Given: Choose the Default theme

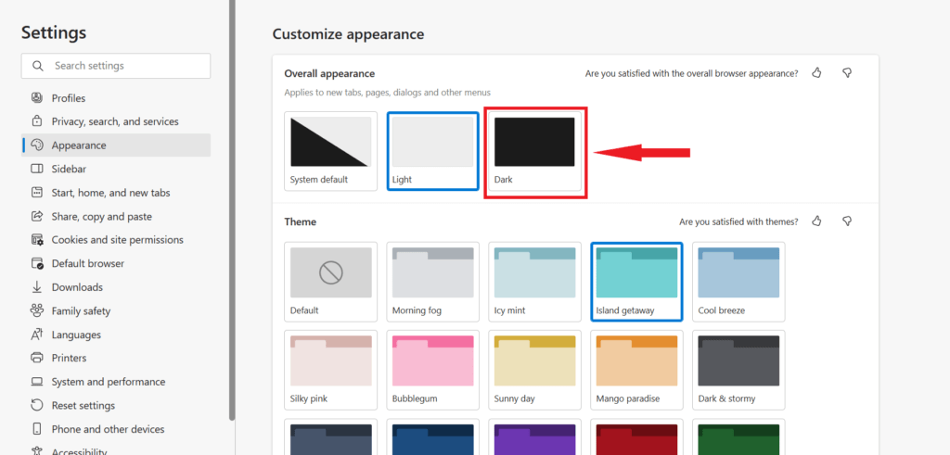Looking at the screenshot, I should click(x=331, y=282).
